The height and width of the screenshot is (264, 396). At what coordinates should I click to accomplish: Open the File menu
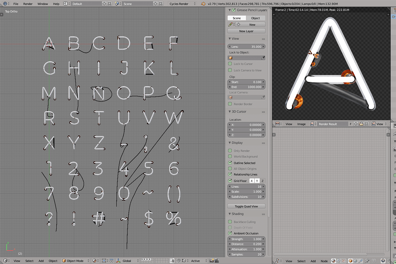[x=16, y=4]
